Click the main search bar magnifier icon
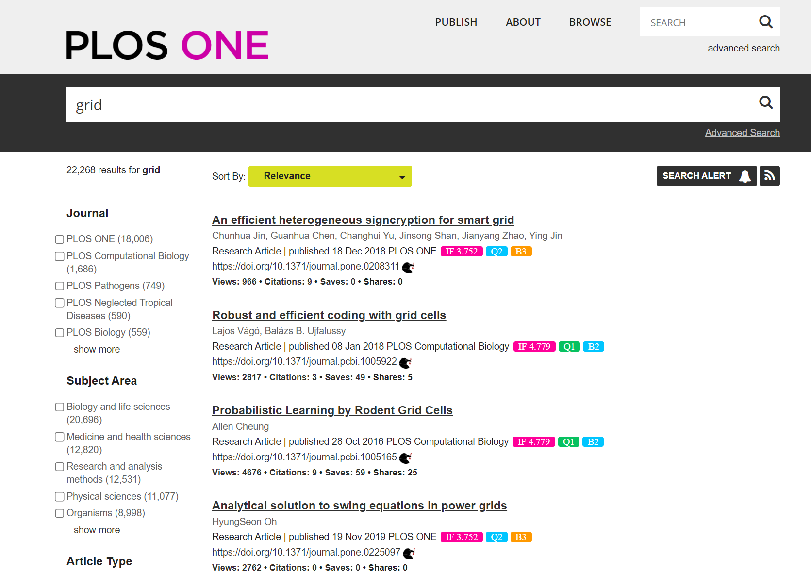The width and height of the screenshot is (811, 576). 765,102
